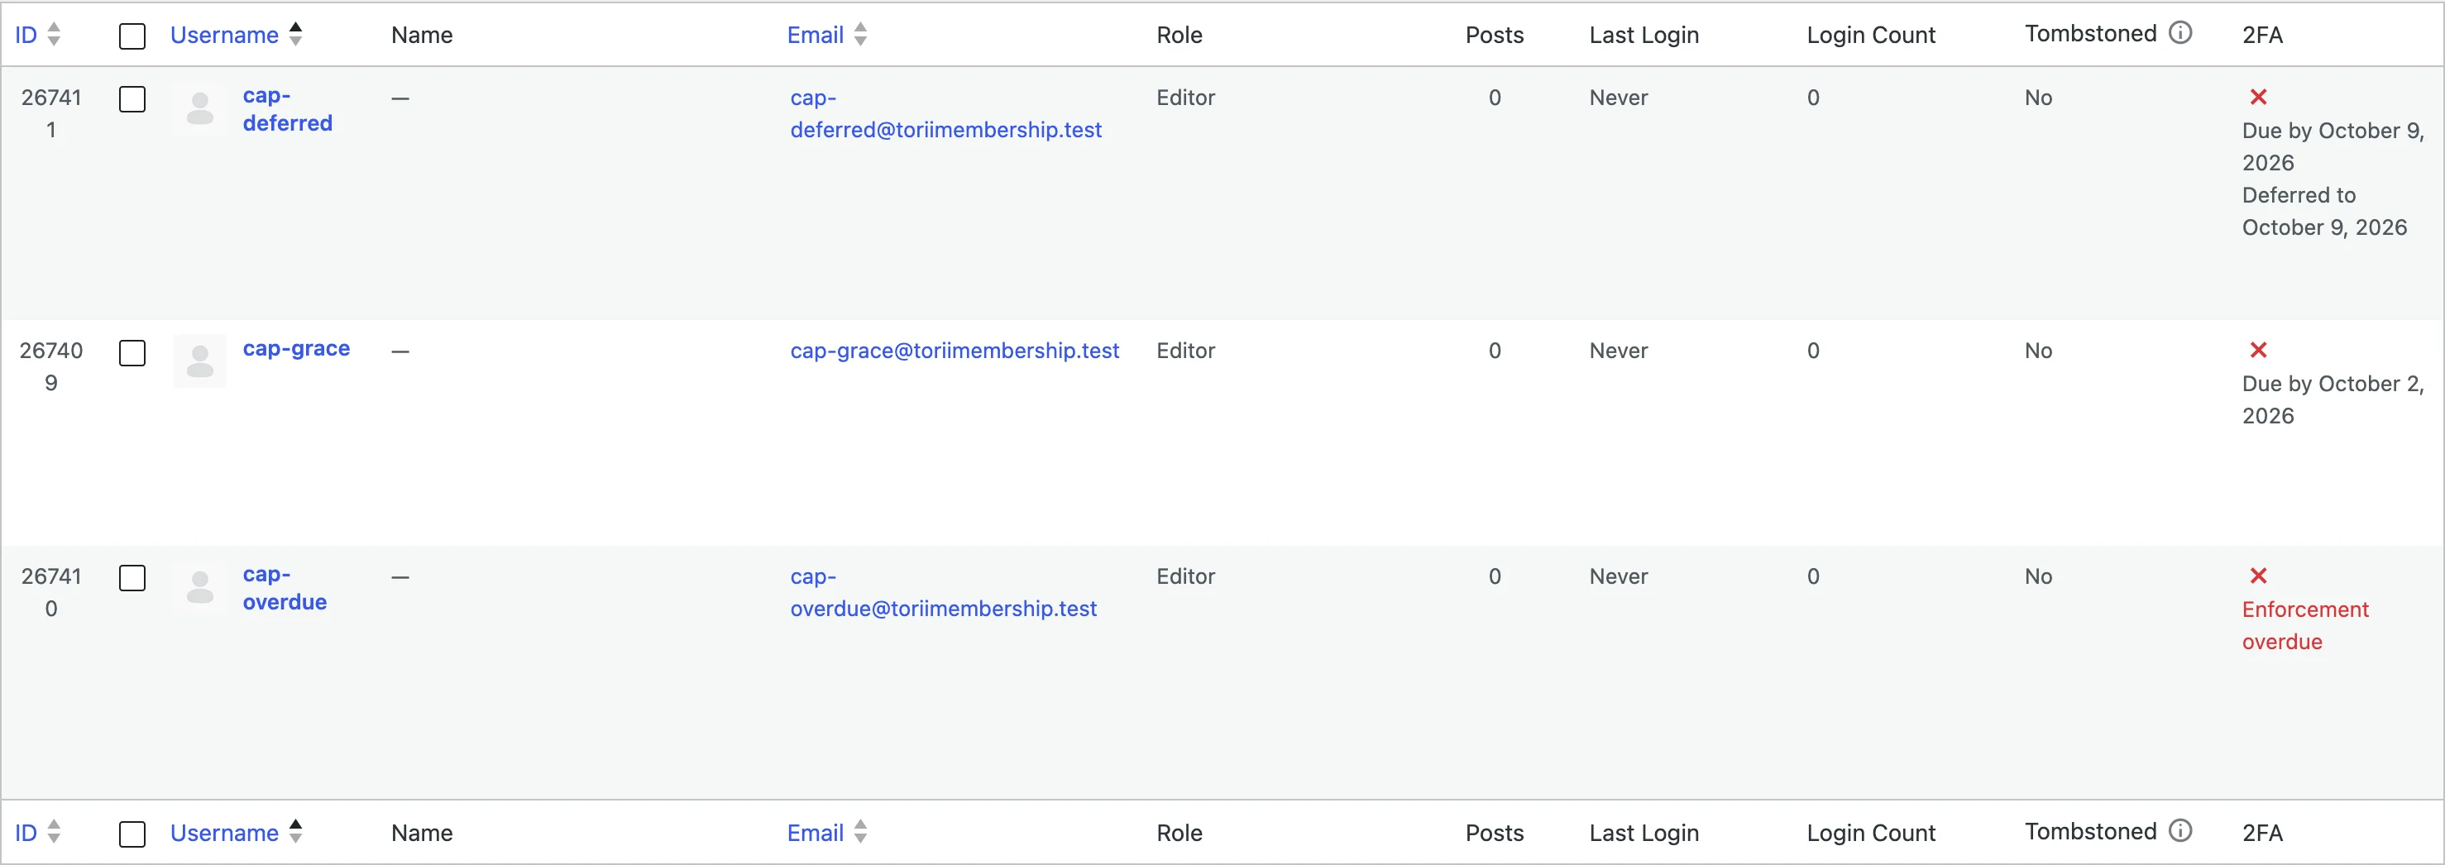Click the avatar of cap-deferred

pyautogui.click(x=199, y=109)
